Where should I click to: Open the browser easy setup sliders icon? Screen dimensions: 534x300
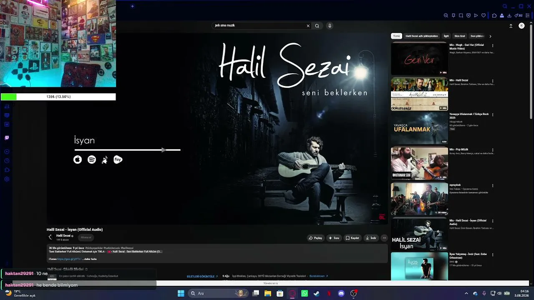tap(527, 15)
